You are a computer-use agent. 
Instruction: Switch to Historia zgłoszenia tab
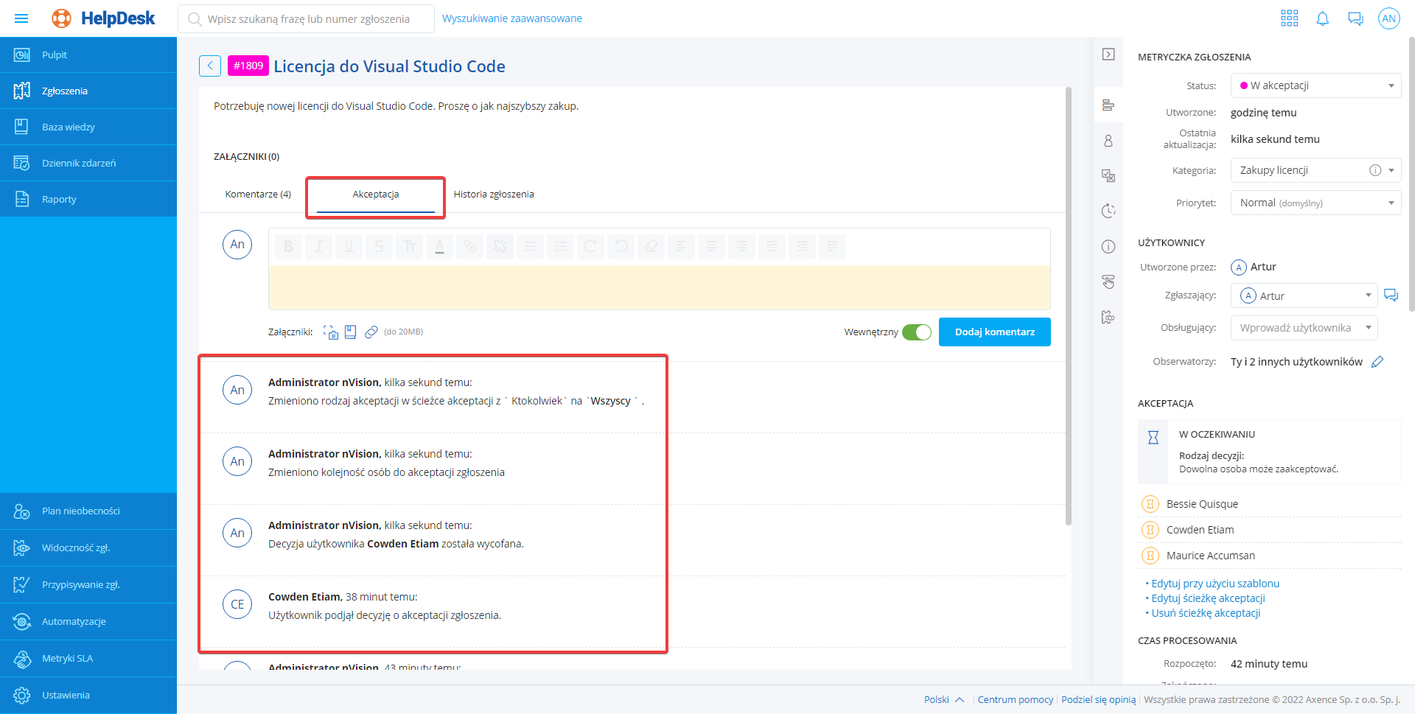click(x=494, y=195)
